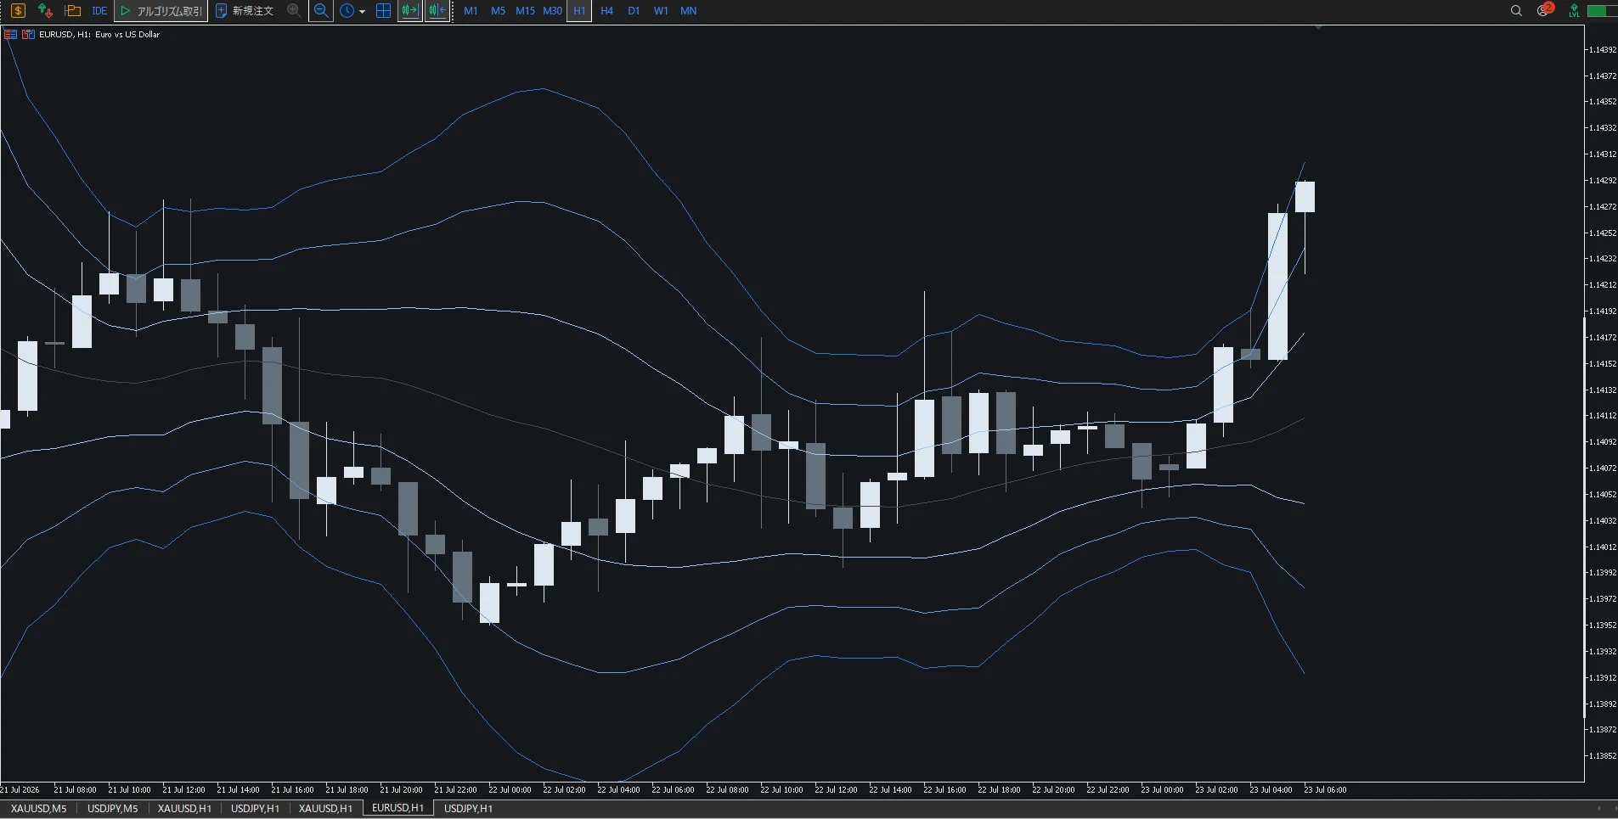
Task: Click the '21 Jul 16:00' time axis label
Action: [292, 790]
